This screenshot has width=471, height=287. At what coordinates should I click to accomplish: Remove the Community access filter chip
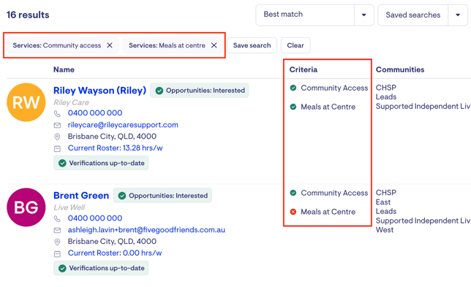pos(110,45)
